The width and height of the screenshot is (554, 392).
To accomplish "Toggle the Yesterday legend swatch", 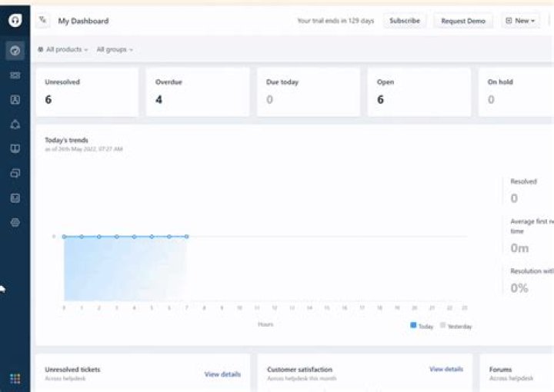I will click(x=442, y=325).
